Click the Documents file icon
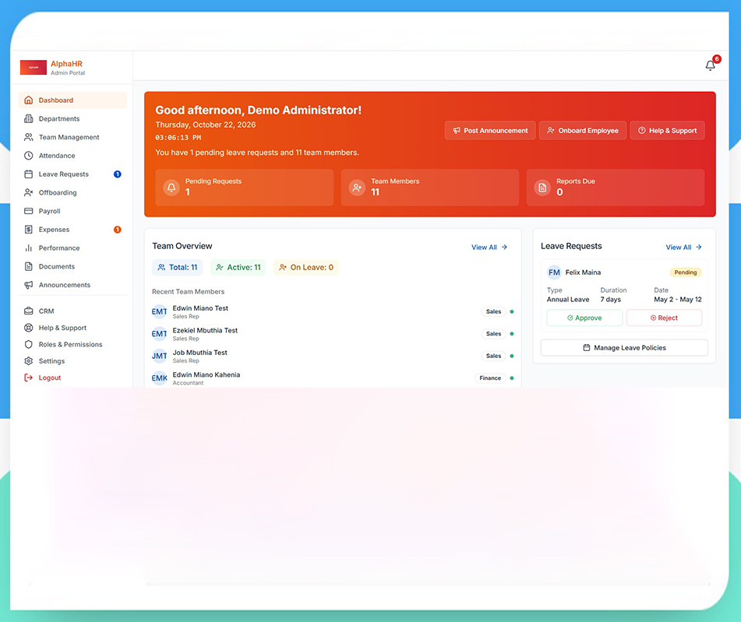The width and height of the screenshot is (741, 622). (28, 266)
